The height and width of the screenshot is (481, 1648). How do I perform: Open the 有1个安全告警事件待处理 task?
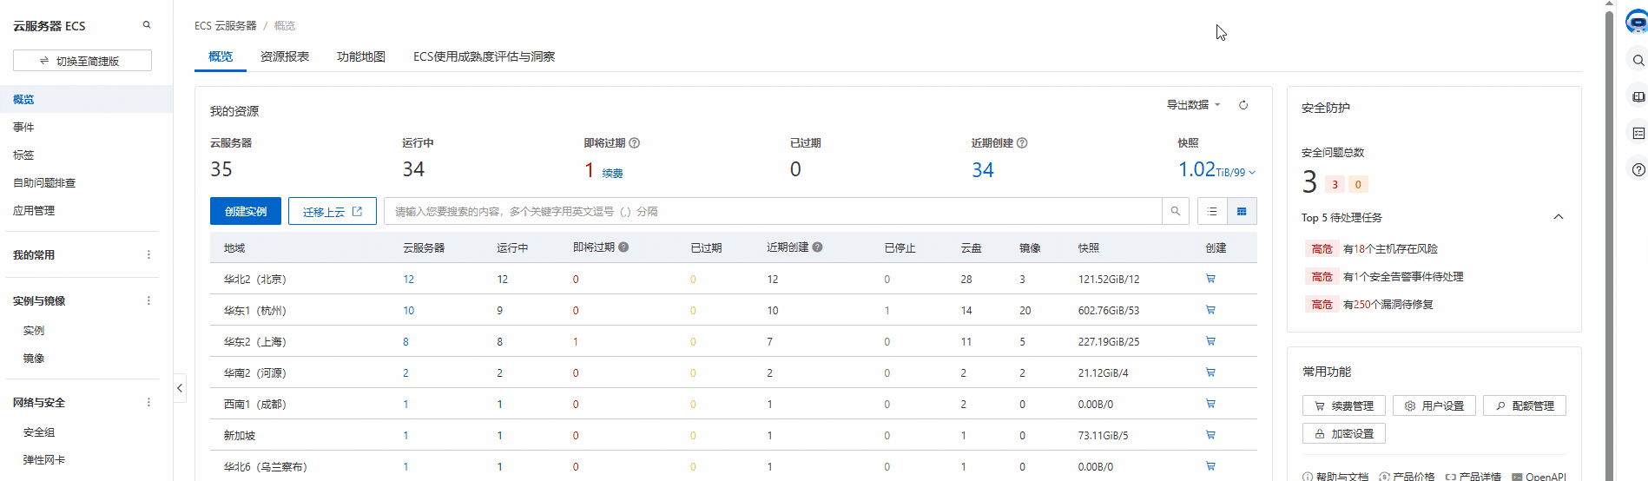click(1403, 276)
